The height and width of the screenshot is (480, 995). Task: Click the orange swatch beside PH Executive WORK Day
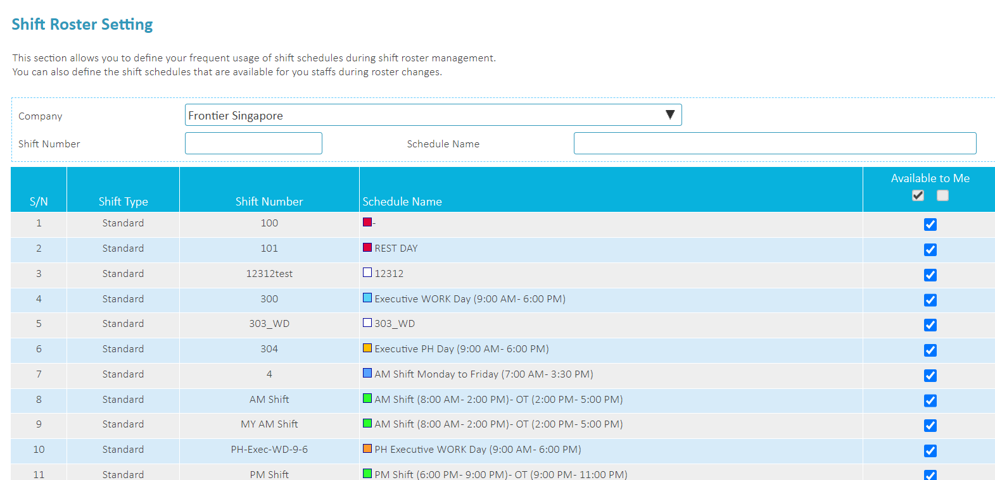pyautogui.click(x=367, y=448)
